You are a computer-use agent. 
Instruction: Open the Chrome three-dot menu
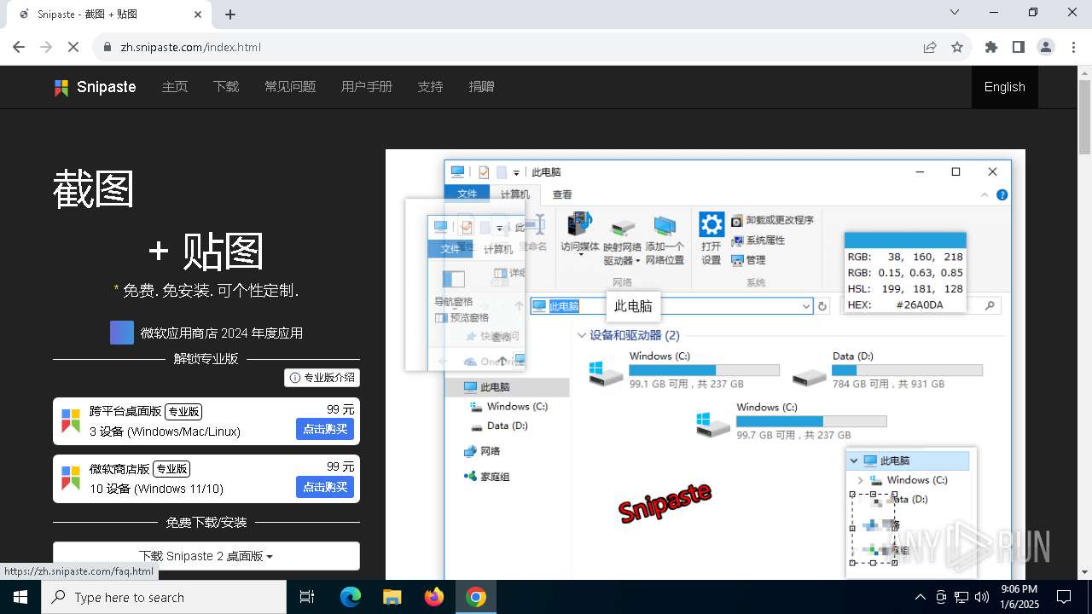tap(1073, 47)
